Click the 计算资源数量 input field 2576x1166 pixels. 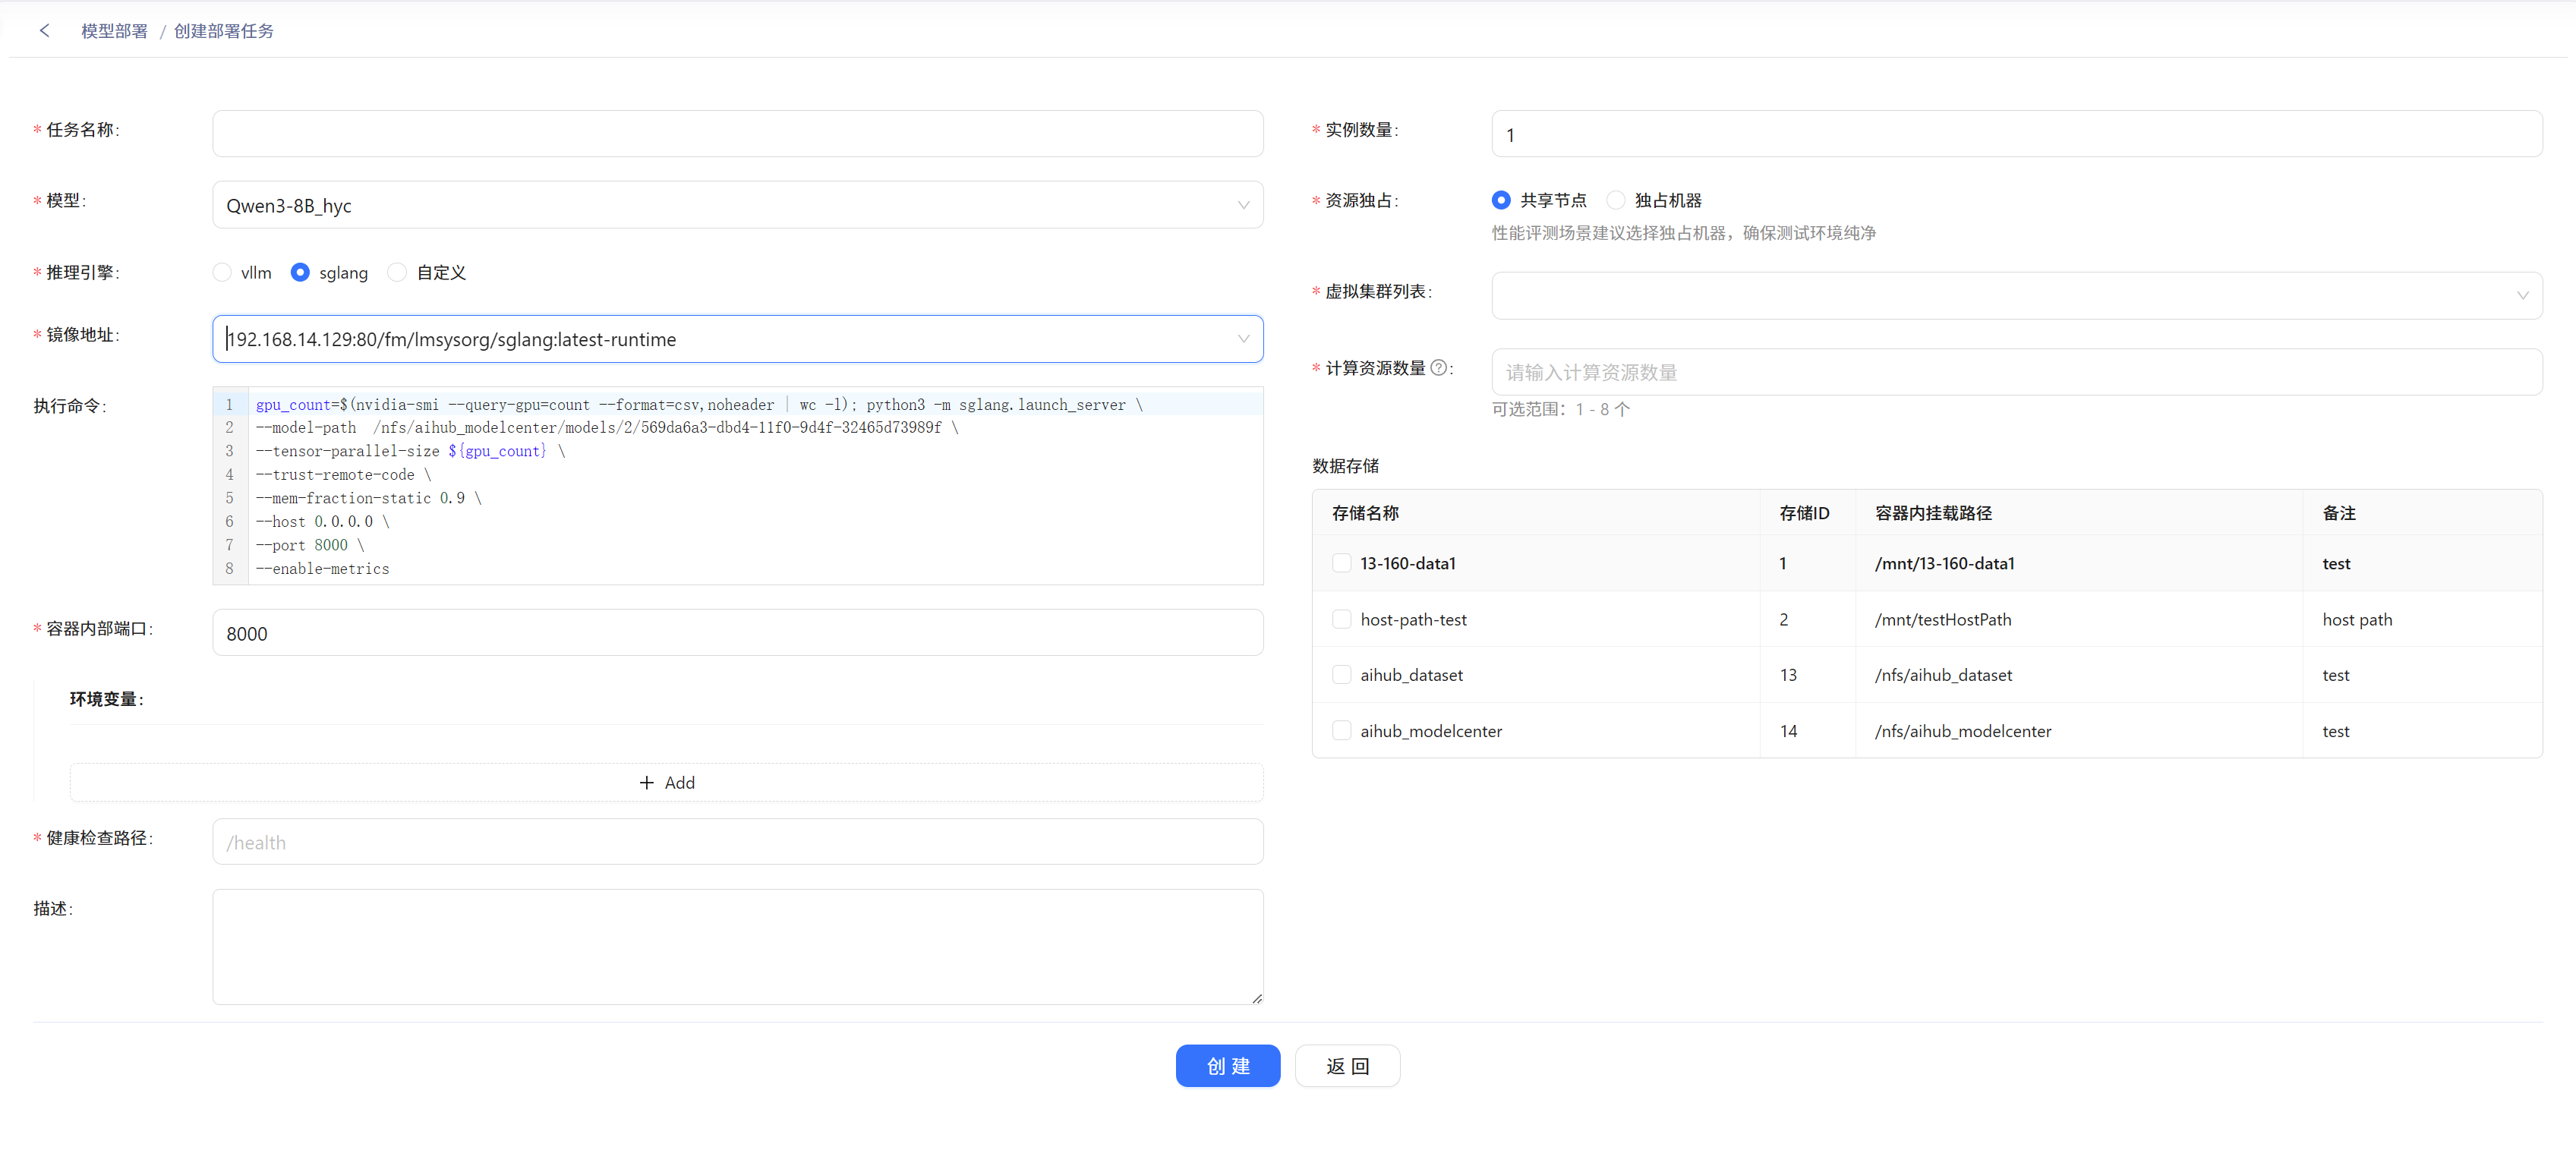coord(2017,372)
